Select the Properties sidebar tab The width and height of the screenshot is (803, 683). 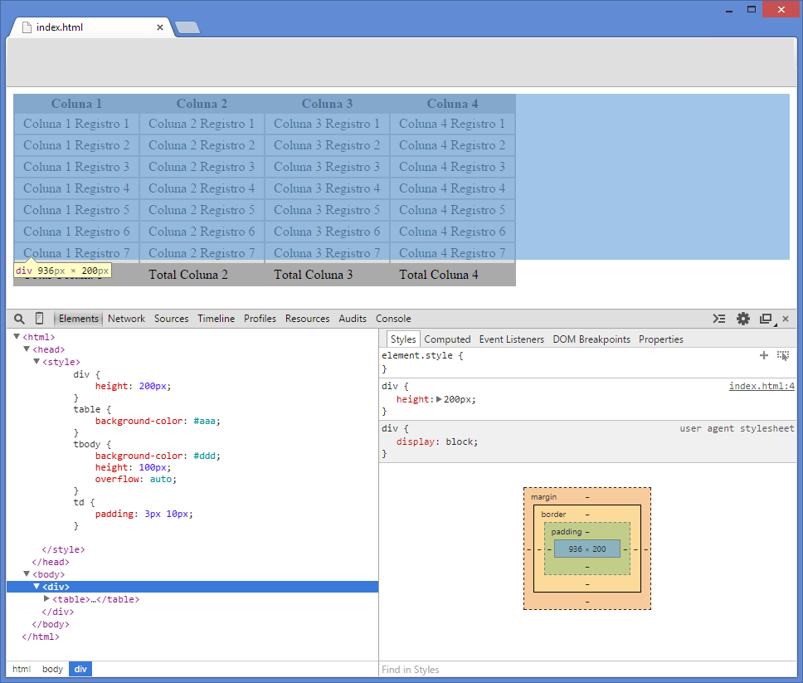pyautogui.click(x=660, y=339)
